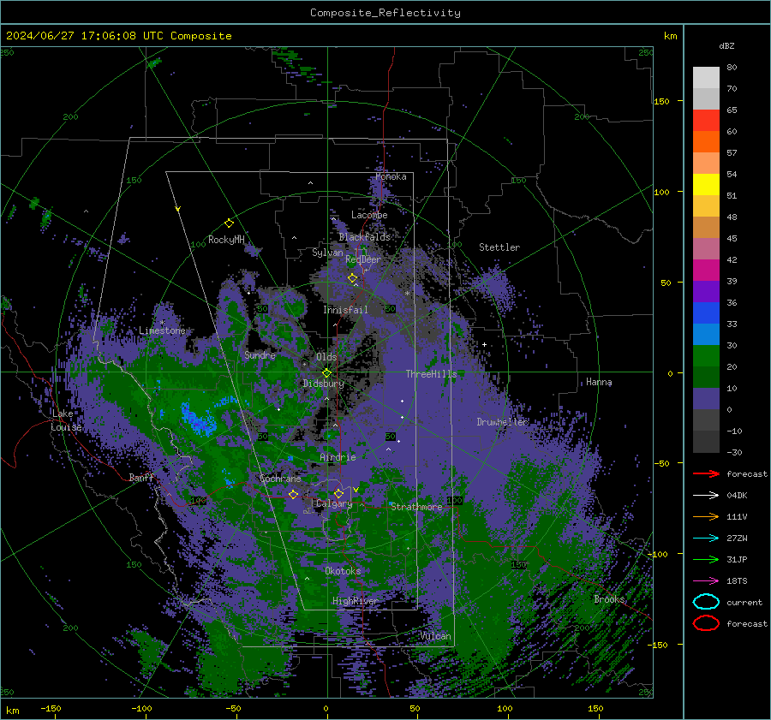Click the Cochrane map label
The image size is (771, 720).
pos(280,479)
